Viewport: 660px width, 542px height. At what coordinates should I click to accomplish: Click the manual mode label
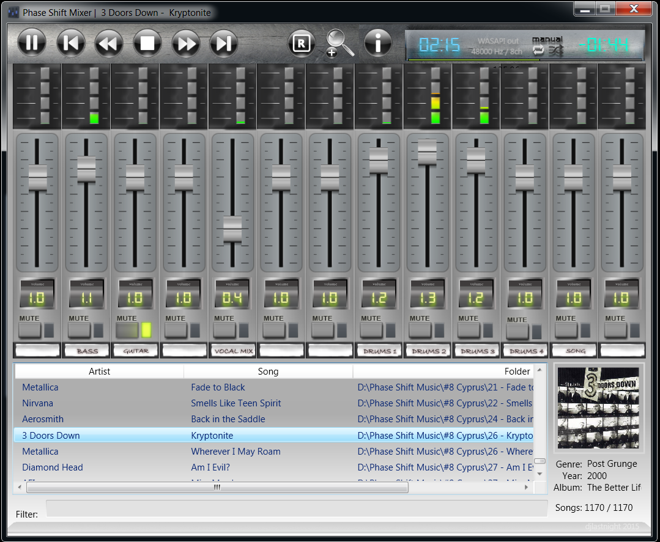click(547, 39)
